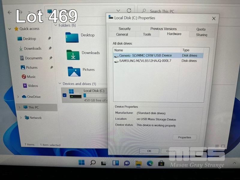Open the Downloads folder icon
This screenshot has width=240, height=180.
coord(73,55)
